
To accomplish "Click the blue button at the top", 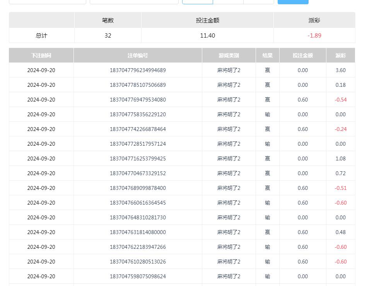I will click(293, 2).
